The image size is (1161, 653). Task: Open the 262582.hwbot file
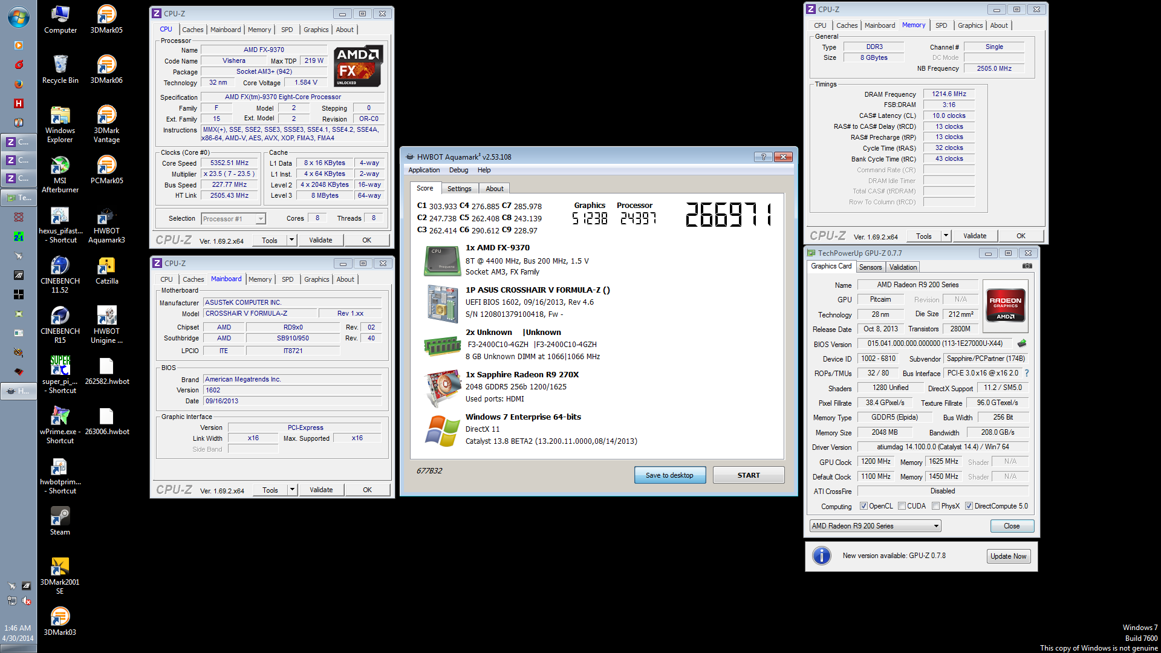click(x=106, y=371)
